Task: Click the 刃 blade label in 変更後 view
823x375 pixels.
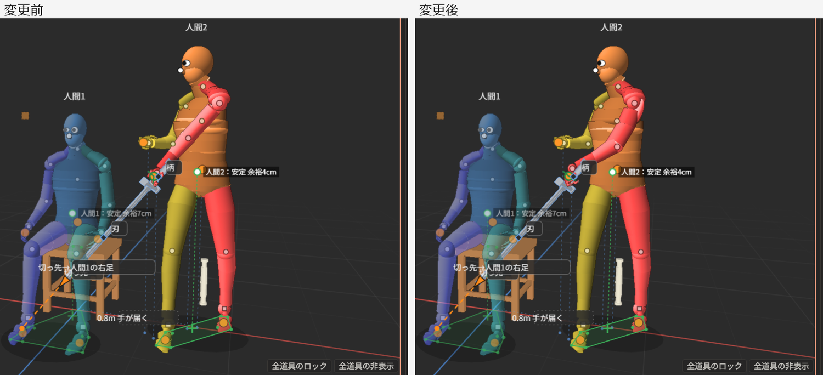Action: [531, 229]
